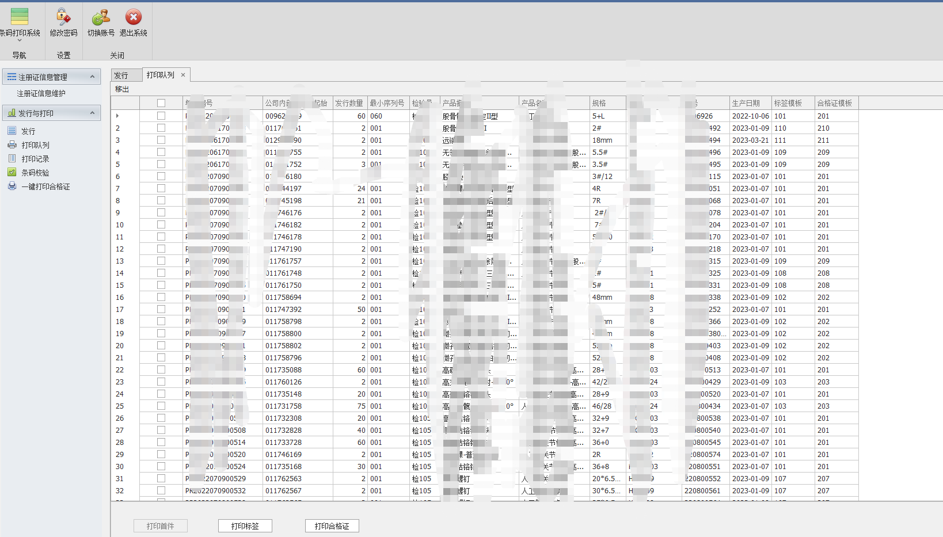Check the checkbox in row 8
The height and width of the screenshot is (537, 943).
(x=161, y=200)
